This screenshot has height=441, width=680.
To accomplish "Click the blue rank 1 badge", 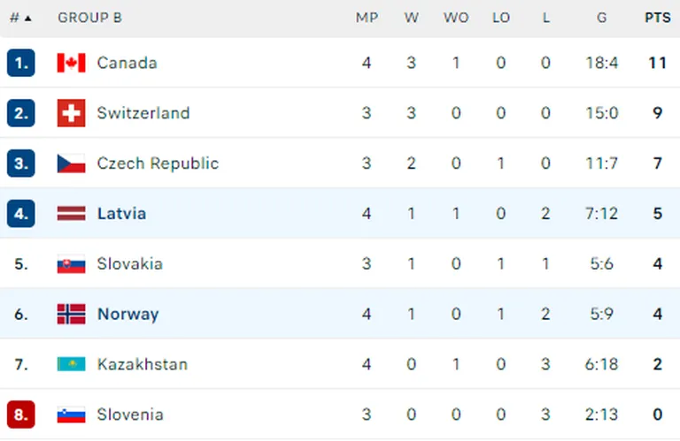I will coord(21,63).
